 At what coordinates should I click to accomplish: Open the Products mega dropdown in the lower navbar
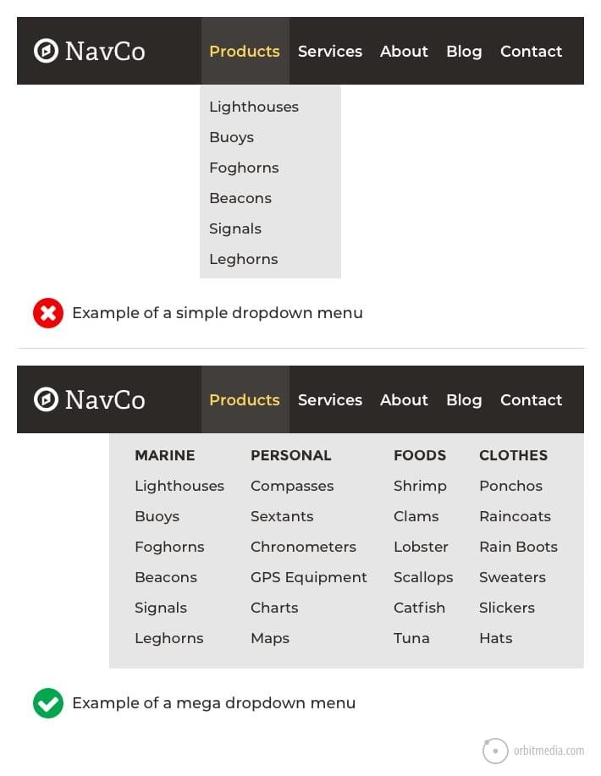click(244, 399)
